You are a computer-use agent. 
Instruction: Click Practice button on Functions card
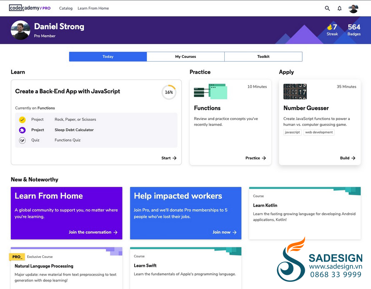256,158
